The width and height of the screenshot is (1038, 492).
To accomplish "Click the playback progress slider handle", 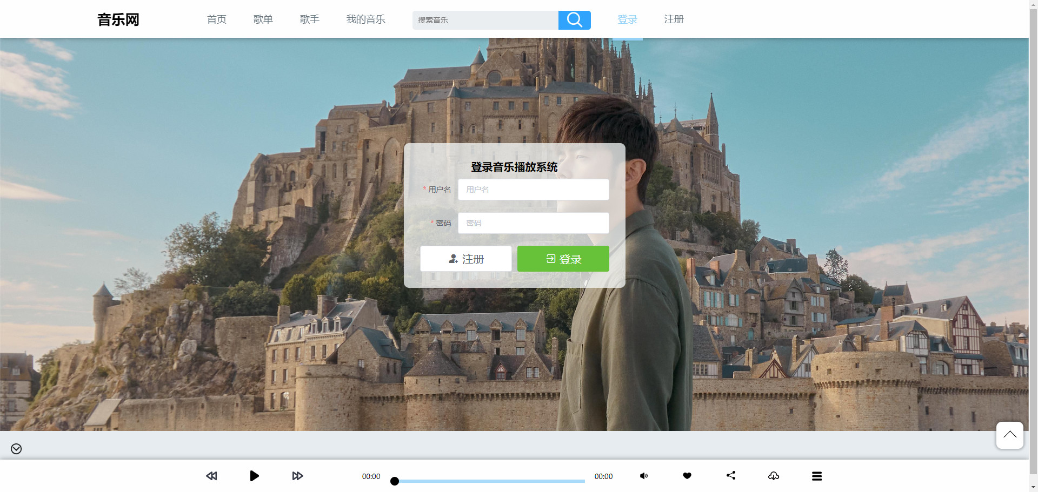I will pyautogui.click(x=395, y=481).
